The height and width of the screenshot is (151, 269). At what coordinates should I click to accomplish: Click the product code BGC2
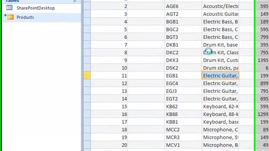[172, 29]
